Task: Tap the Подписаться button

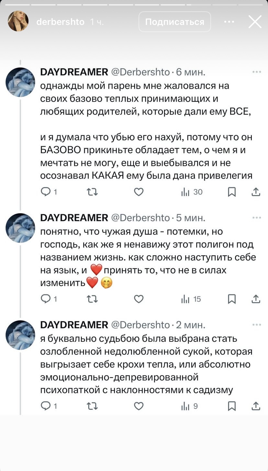Action: [x=175, y=22]
